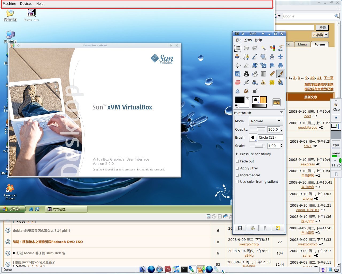Select the Rotate tool in GIMP toolbox
Image resolution: width=342 pixels, height=274 pixels.
pyautogui.click(x=255, y=65)
